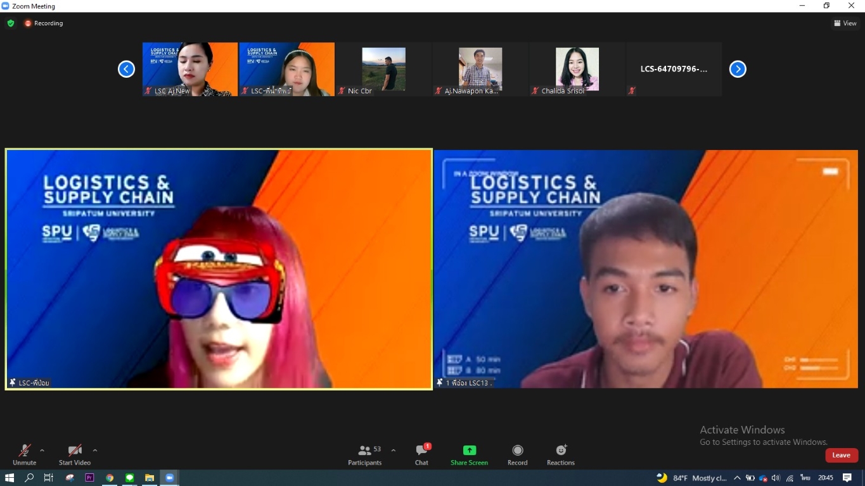The width and height of the screenshot is (865, 486).
Task: Click the LSC13 participant's video tile
Action: (x=646, y=269)
